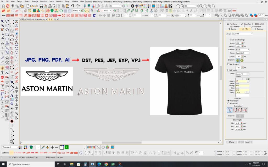Tick the Add fill margin checkbox
This screenshot has width=268, height=167.
[228, 64]
